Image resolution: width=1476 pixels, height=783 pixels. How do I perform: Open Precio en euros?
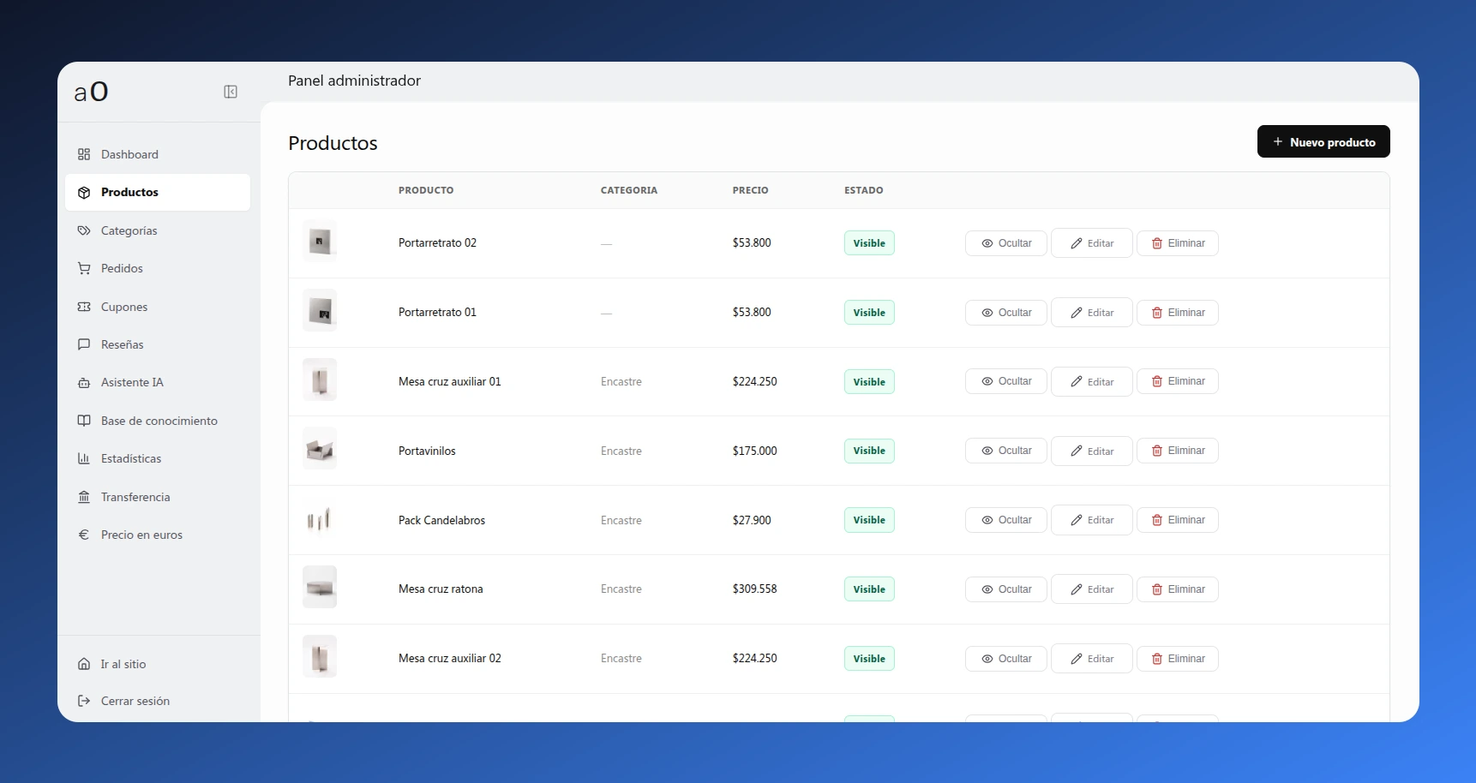click(158, 535)
